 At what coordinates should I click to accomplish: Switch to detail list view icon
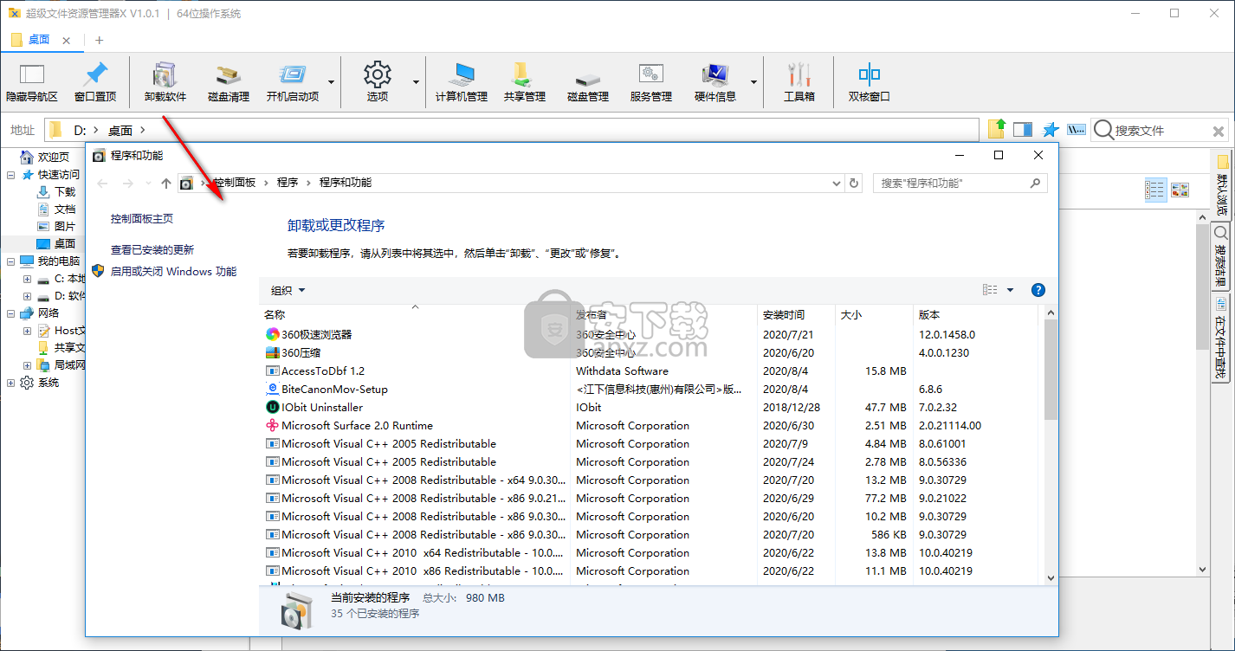[x=1155, y=190]
